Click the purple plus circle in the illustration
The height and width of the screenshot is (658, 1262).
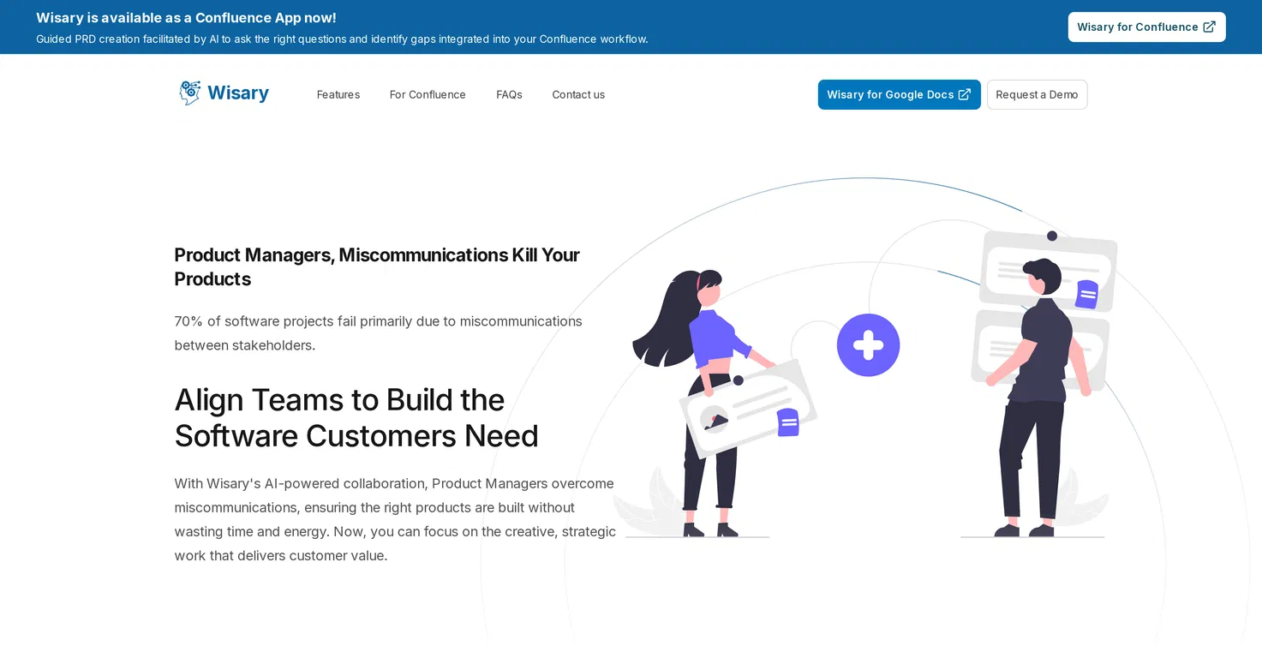pos(868,345)
